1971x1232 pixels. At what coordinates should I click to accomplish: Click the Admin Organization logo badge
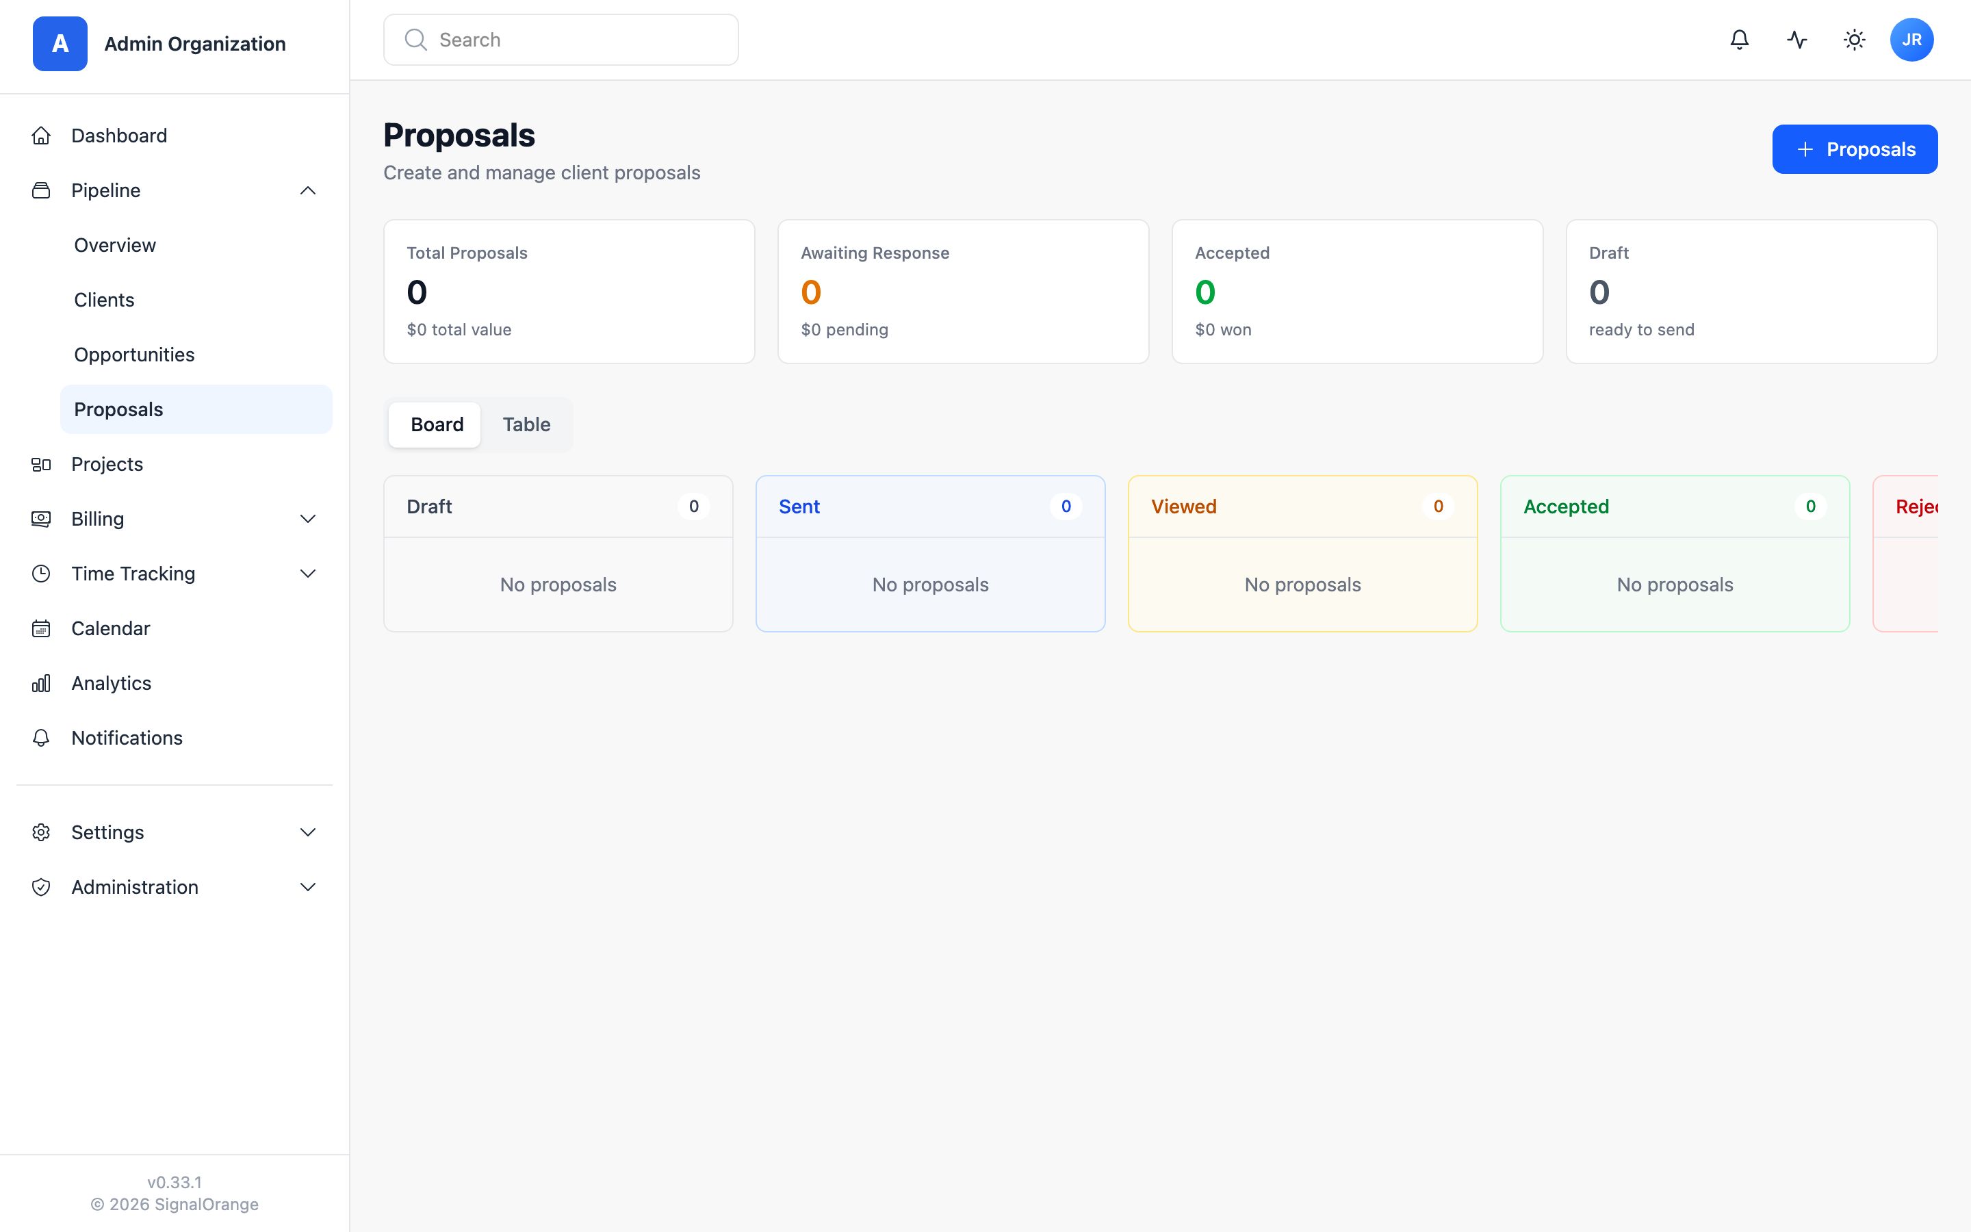click(60, 44)
